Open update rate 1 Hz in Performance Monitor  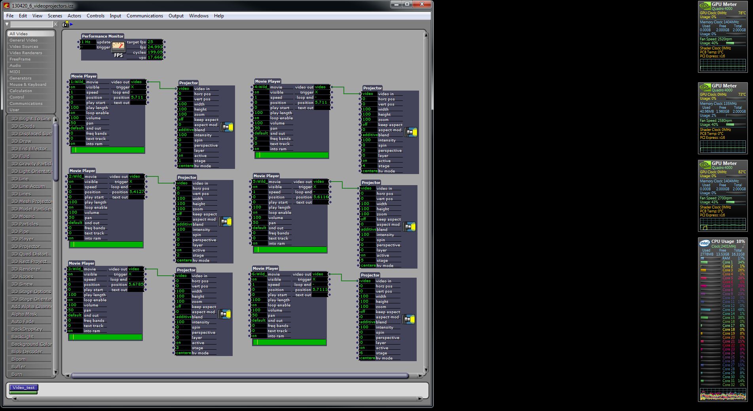click(x=88, y=42)
